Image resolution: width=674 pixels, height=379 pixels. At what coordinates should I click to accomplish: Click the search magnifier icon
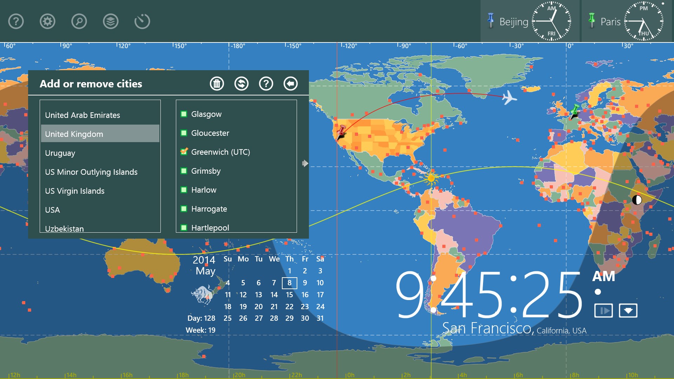click(x=79, y=21)
